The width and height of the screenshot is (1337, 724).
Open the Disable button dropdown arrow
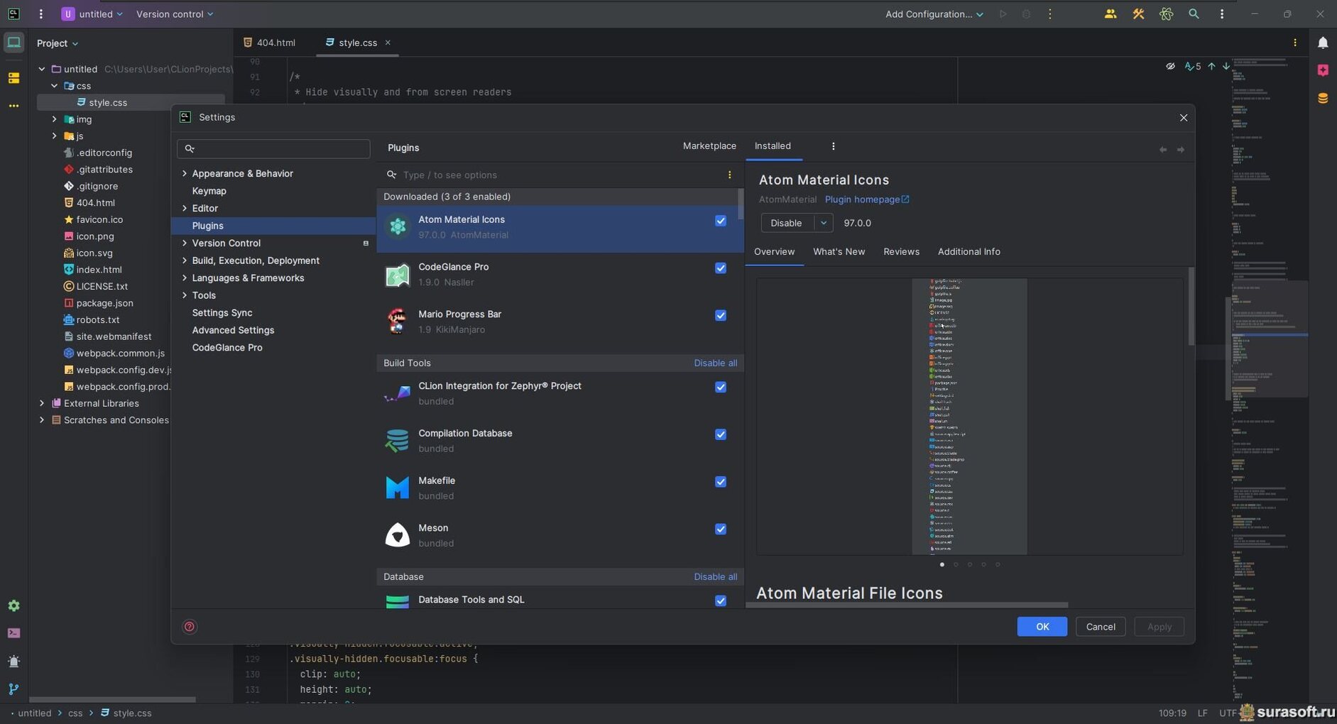click(823, 223)
